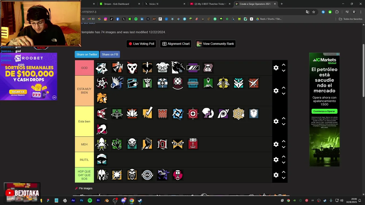Pick the purple striped Mute icon in GOD tier
This screenshot has height=205, width=365.
pos(193,68)
